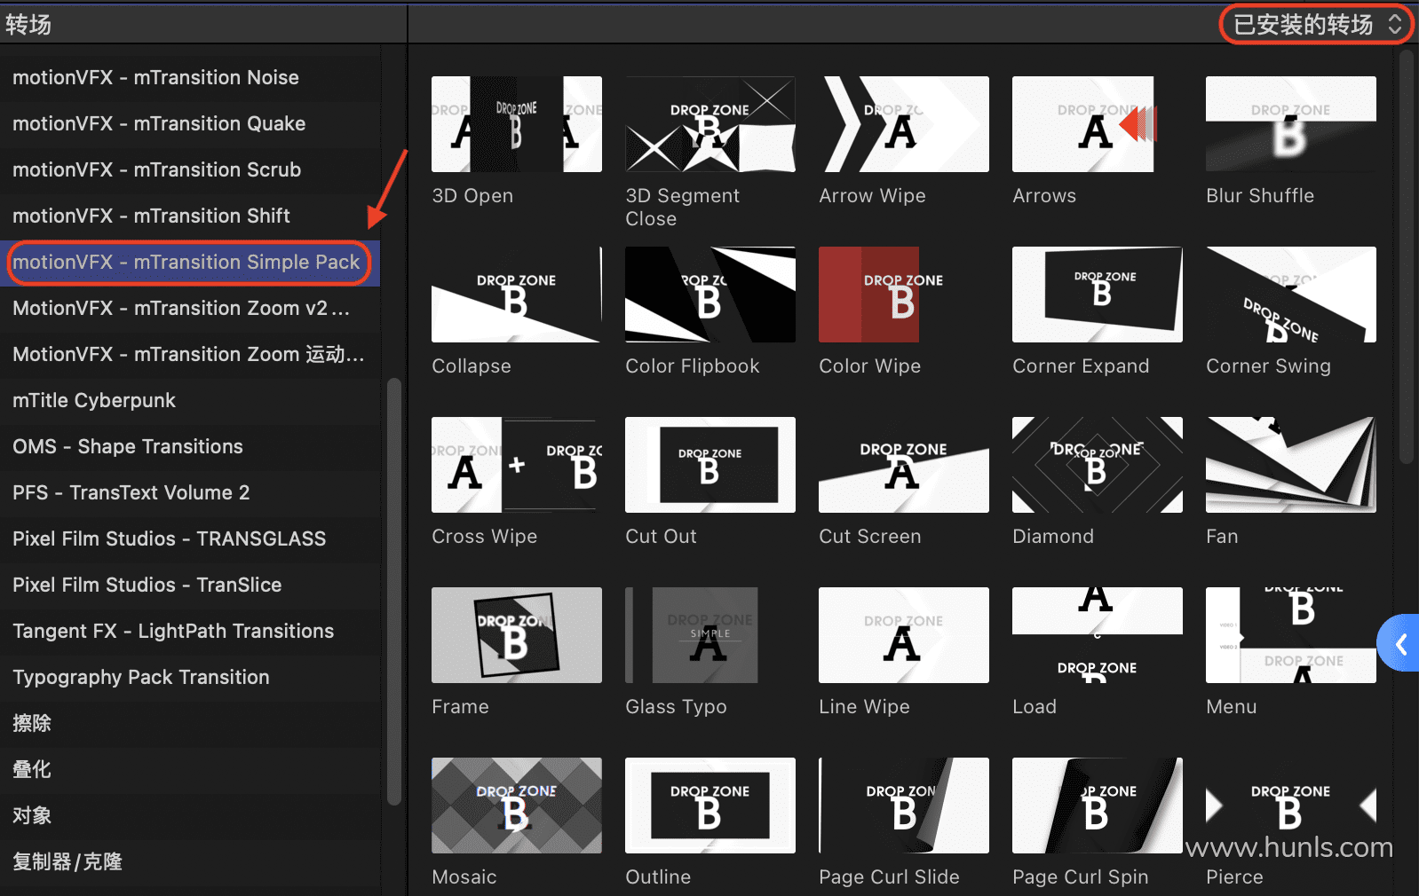Select motionVFX - mTransition Quake category
The image size is (1419, 896).
coord(190,123)
